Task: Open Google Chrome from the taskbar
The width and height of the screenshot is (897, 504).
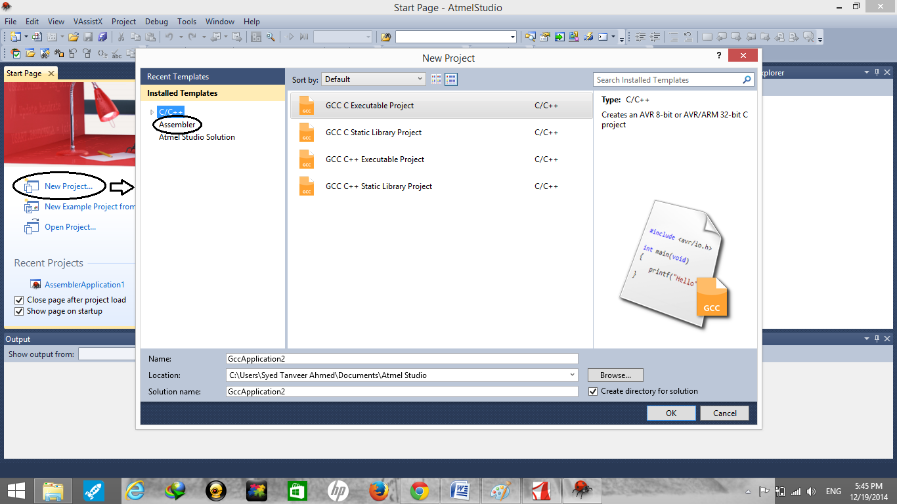Action: 420,490
